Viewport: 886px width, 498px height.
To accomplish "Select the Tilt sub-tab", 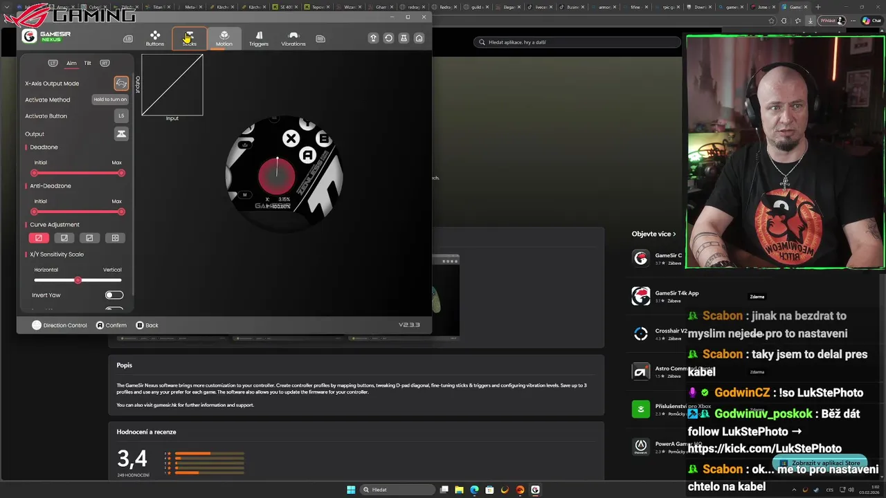I will click(x=88, y=63).
